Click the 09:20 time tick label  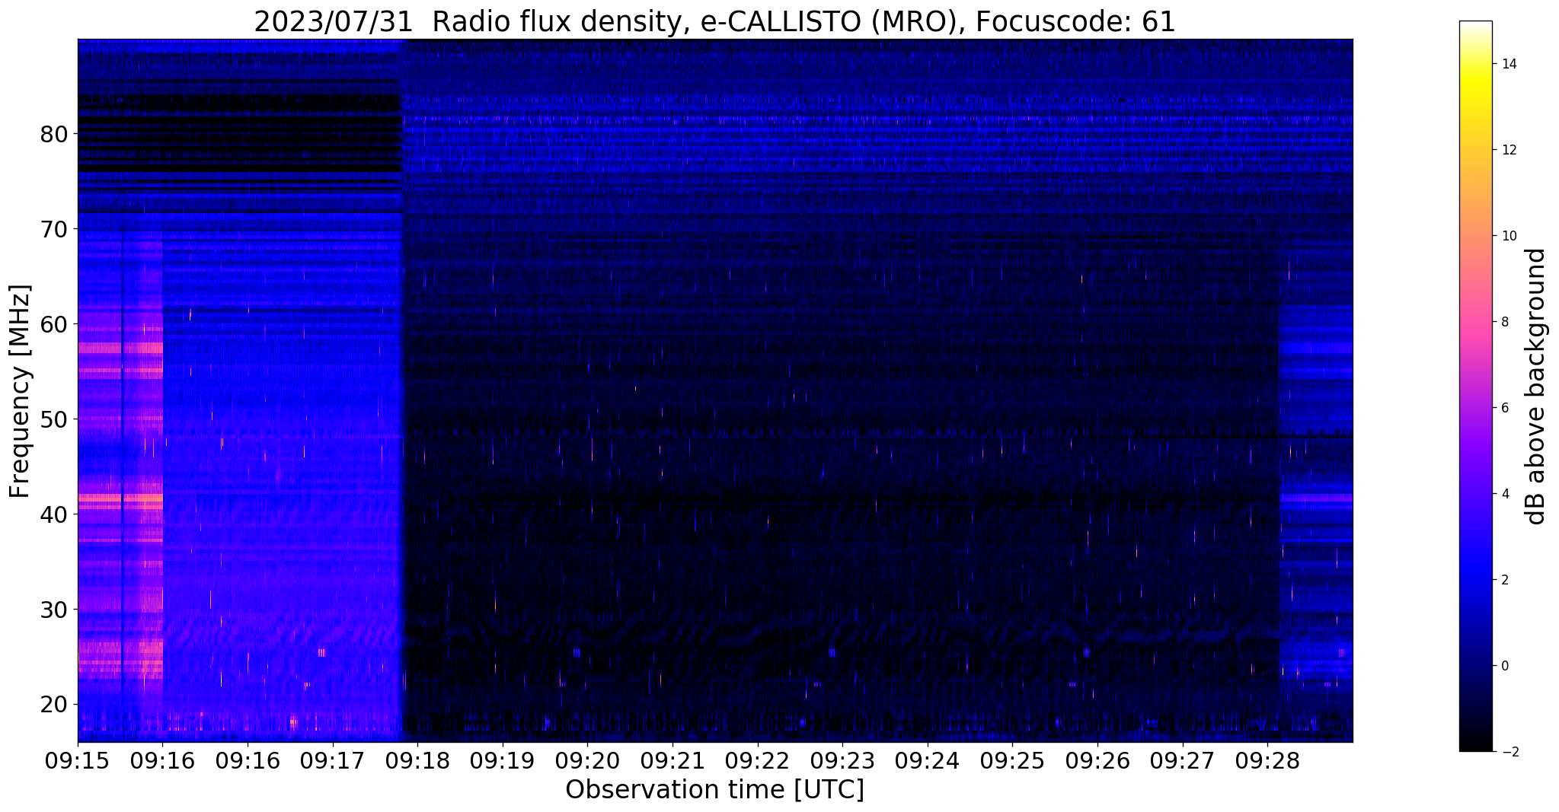point(587,760)
